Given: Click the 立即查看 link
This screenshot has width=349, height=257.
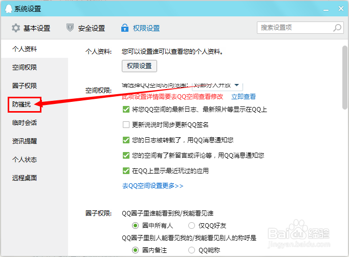Looking at the screenshot, I should (244, 97).
